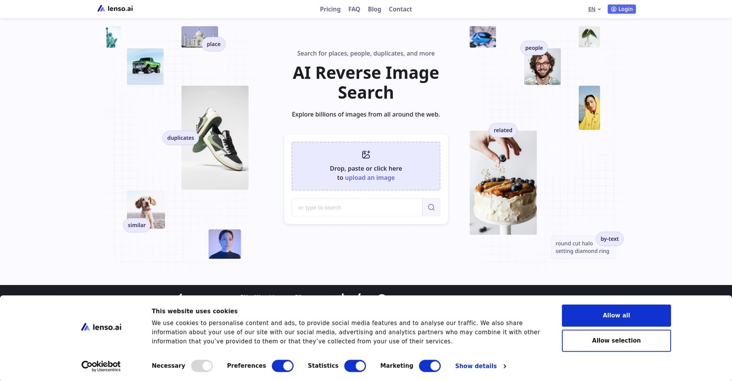Click Allow all cookies button
Screen dimensions: 732x381
tap(616, 316)
